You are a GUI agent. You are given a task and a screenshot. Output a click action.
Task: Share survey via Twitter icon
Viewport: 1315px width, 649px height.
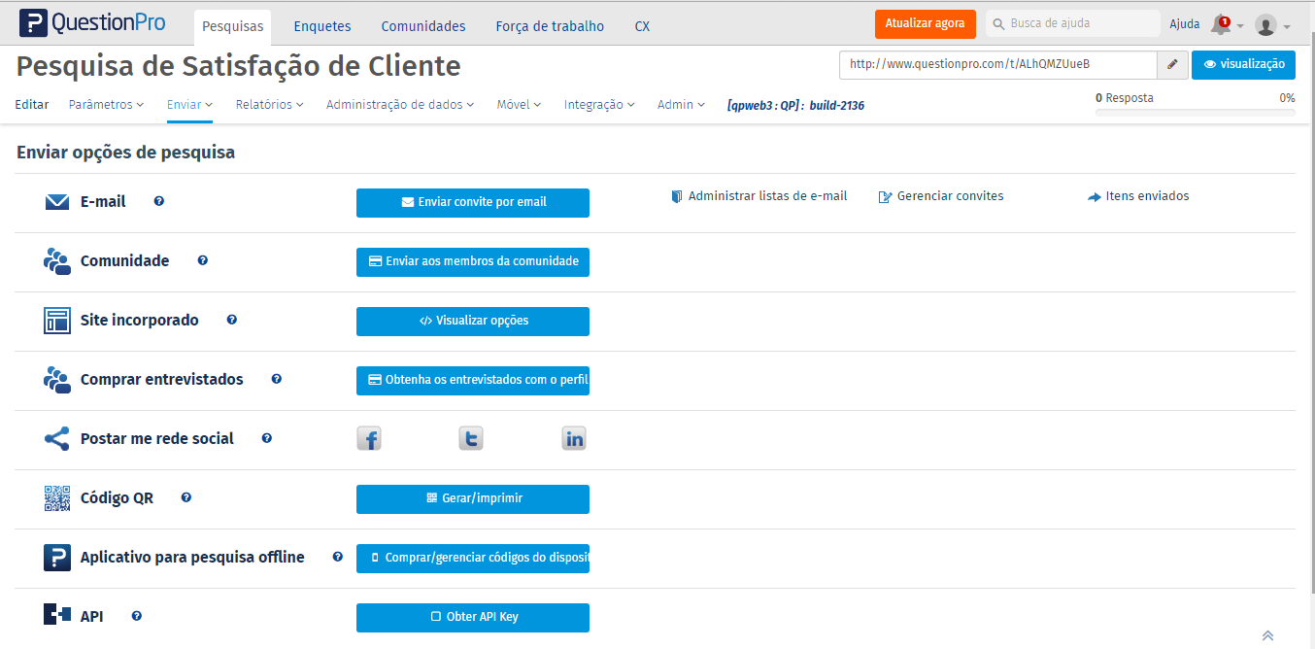[471, 439]
